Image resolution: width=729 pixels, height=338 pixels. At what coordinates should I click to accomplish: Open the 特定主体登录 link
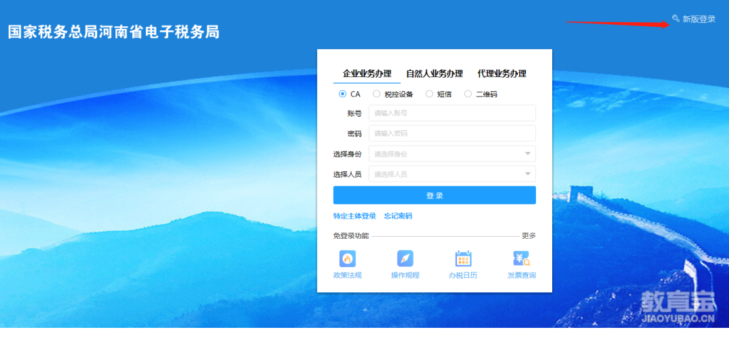354,216
